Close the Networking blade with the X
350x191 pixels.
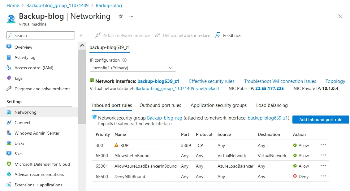(x=340, y=16)
